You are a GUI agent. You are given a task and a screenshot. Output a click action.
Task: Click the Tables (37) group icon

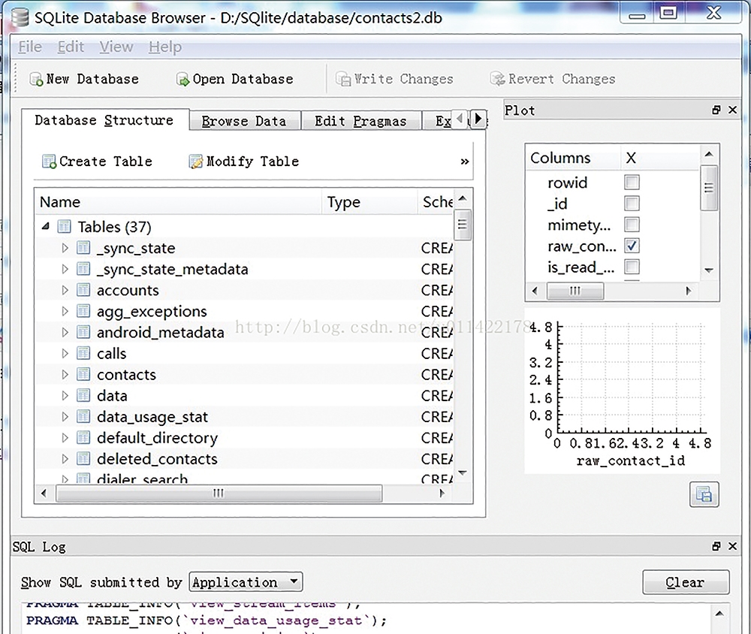(x=64, y=226)
